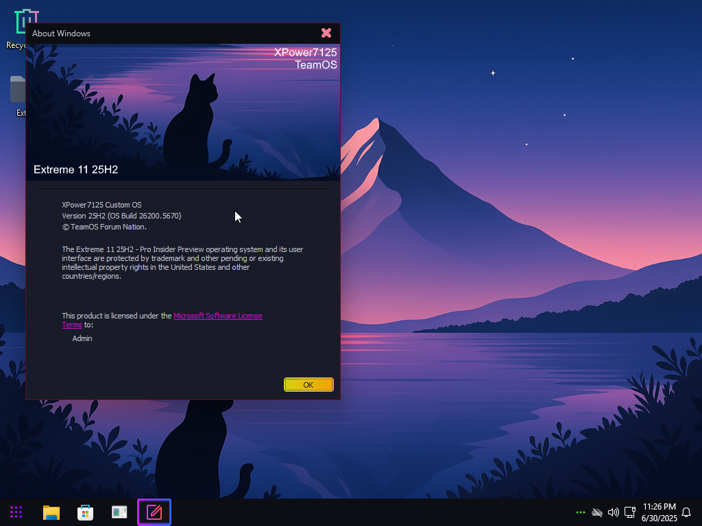Click the "Version 25H2 (OS Build 26200.5670)" line
This screenshot has width=702, height=526.
click(122, 216)
